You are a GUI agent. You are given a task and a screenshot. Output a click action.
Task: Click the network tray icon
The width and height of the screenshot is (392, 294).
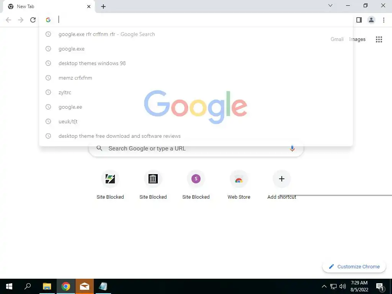(x=333, y=286)
